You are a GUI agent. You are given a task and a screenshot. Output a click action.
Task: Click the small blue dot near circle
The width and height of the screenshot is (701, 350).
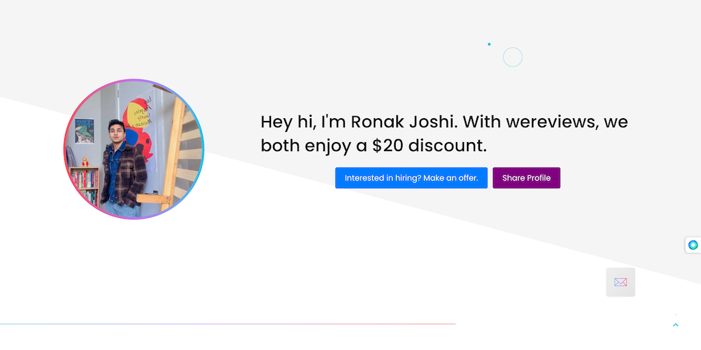pyautogui.click(x=489, y=44)
